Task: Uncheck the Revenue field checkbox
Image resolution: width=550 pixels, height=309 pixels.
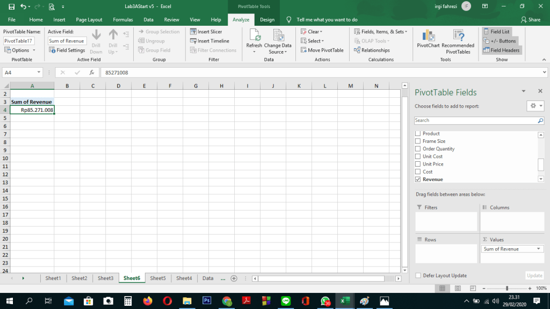Action: click(418, 179)
